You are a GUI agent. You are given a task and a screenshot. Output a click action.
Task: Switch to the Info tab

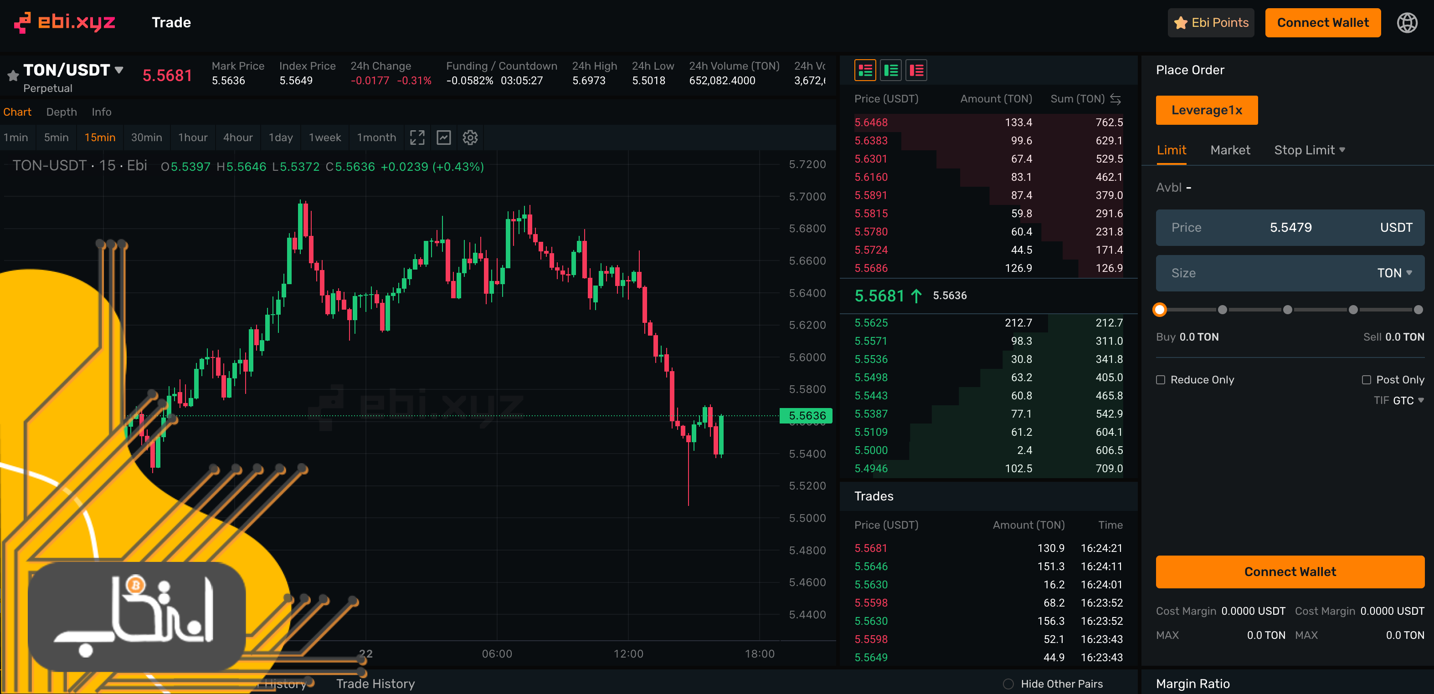(101, 112)
